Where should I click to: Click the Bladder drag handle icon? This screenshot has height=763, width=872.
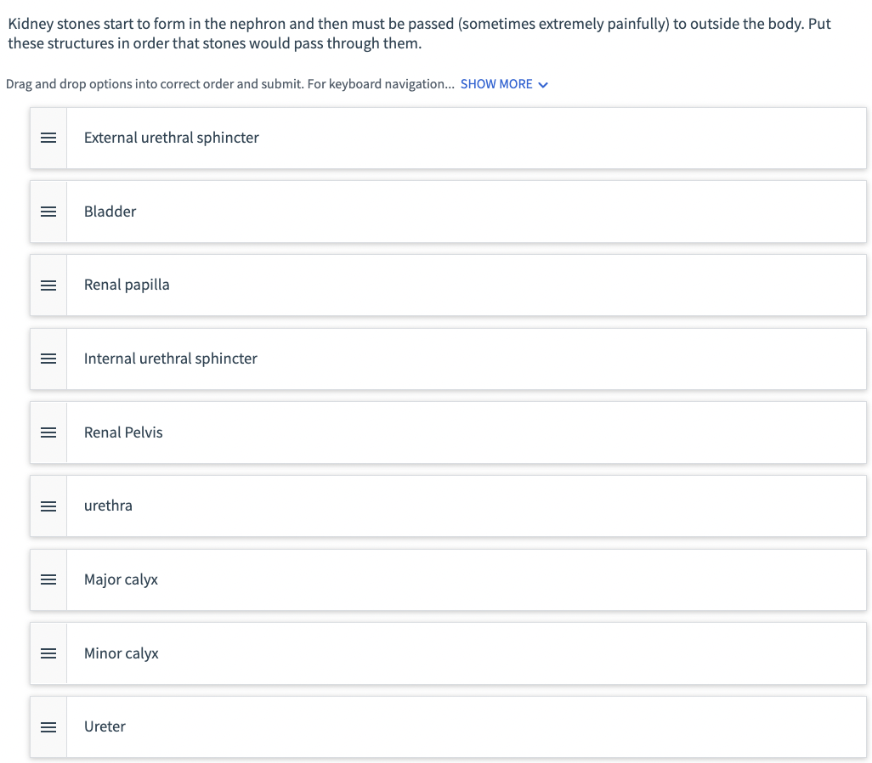(x=48, y=212)
